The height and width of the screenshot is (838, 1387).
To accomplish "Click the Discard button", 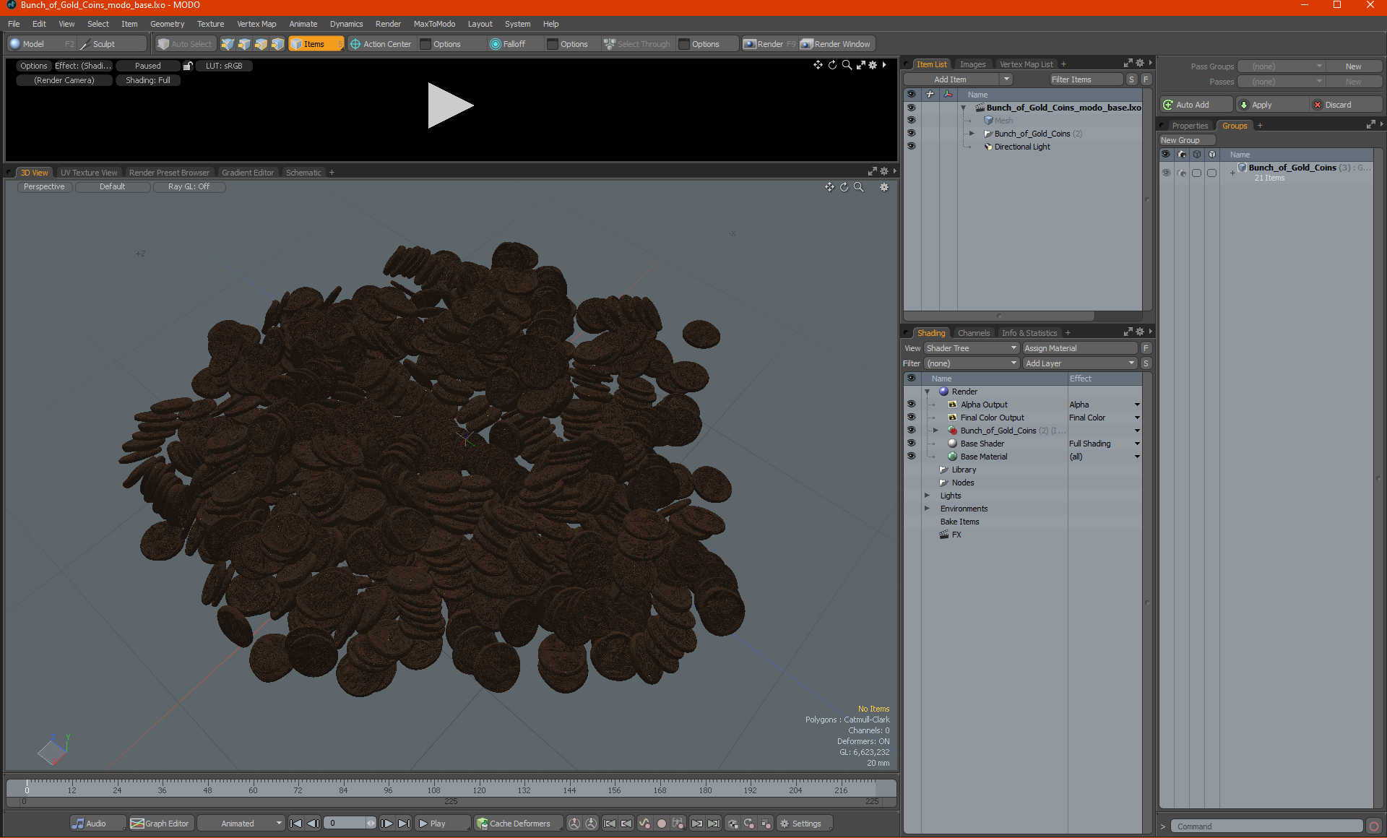I will click(x=1346, y=105).
